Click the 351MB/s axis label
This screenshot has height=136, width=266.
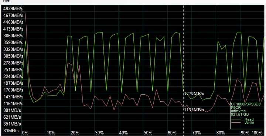[12, 124]
